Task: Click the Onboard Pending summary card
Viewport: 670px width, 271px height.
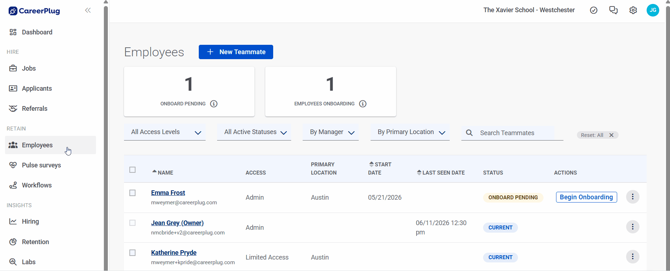Action: tap(189, 91)
